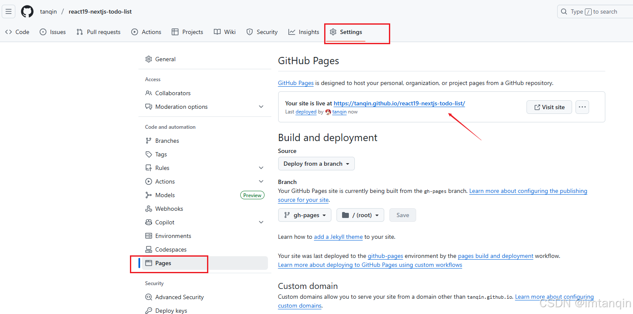Open react19-nextjs-todo-list repository breadcrumb link
Viewport: 633px width, 314px height.
(x=100, y=11)
